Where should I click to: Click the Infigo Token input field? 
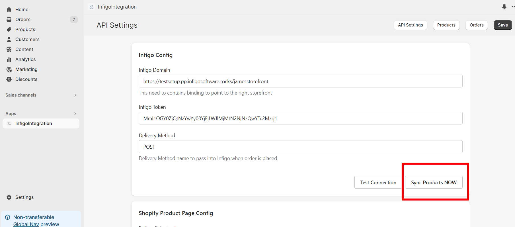pos(300,118)
